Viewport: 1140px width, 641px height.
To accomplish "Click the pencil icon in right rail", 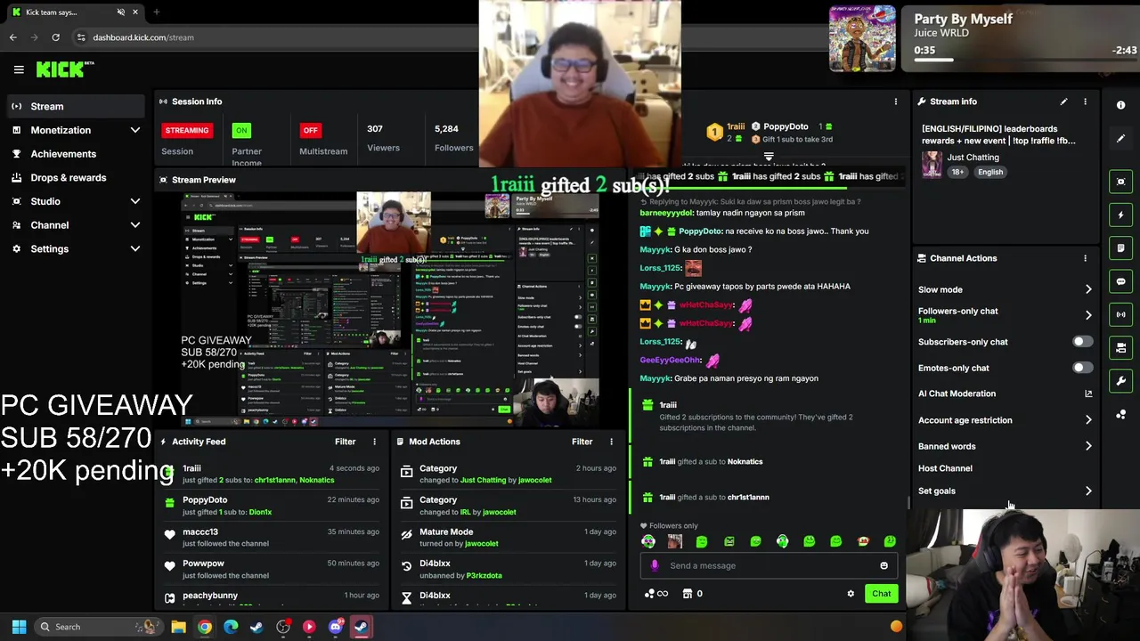I will [1120, 138].
